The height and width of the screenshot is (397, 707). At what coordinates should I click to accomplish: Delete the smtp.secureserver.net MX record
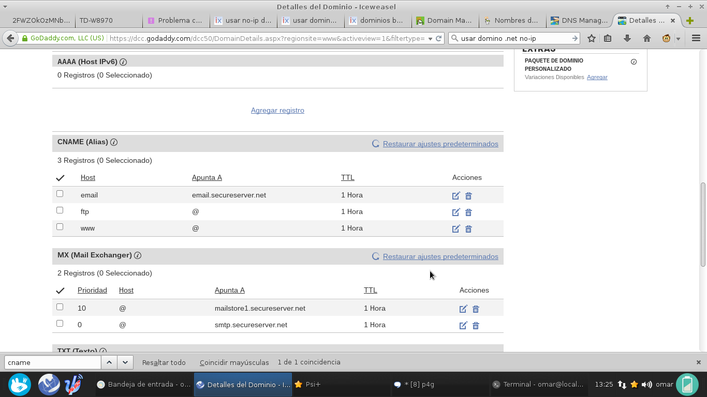tap(476, 325)
